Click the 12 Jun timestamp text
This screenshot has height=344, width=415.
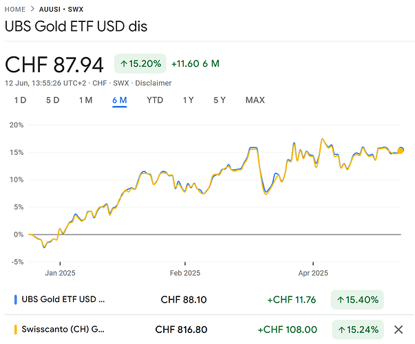(x=45, y=83)
